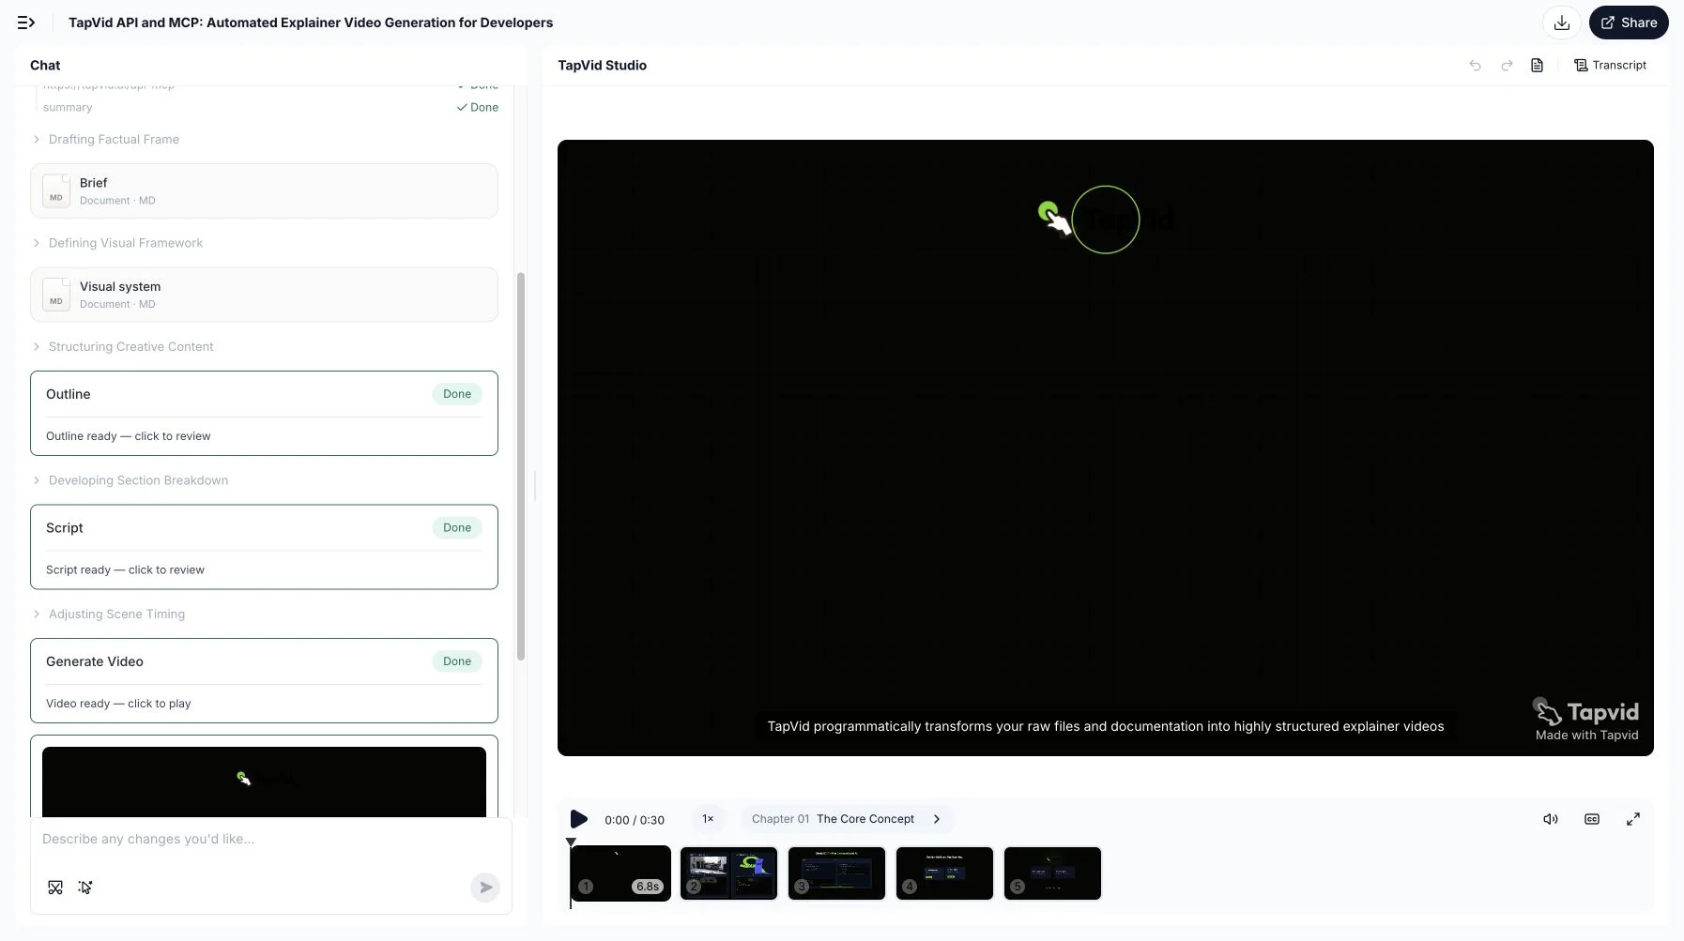This screenshot has height=941, width=1684.
Task: Select scene 5 thumbnail in the timeline
Action: (x=1052, y=873)
